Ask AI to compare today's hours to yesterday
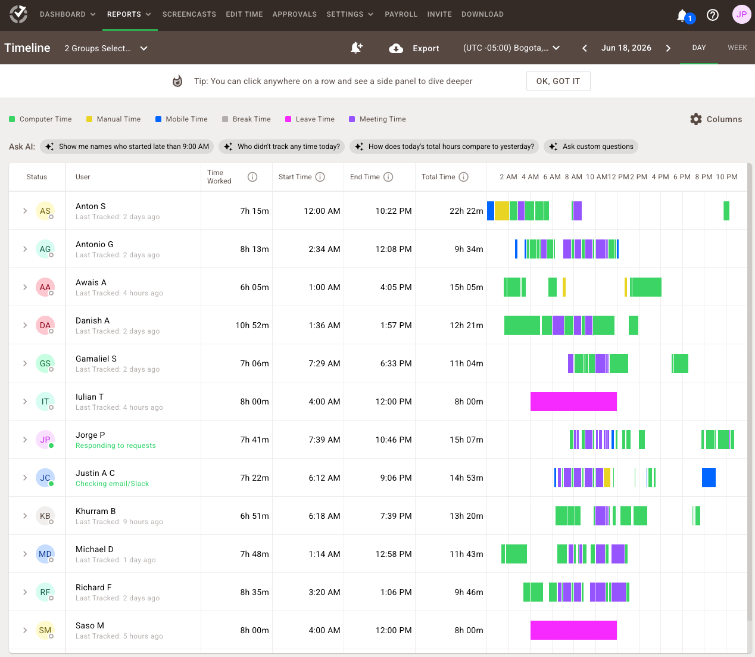 coord(444,147)
